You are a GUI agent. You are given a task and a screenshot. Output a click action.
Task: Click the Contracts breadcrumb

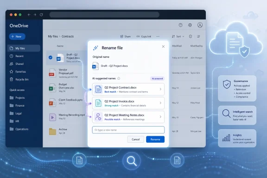click(x=68, y=36)
